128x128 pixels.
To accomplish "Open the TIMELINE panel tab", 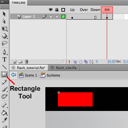I will pyautogui.click(x=19, y=3).
